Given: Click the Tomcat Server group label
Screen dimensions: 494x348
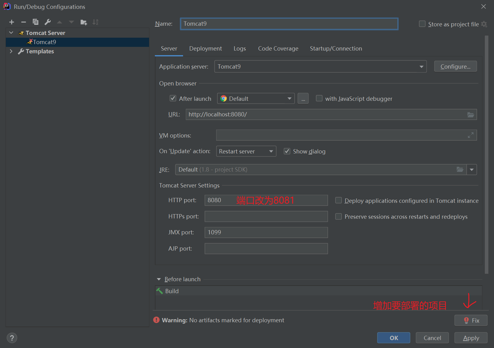Looking at the screenshot, I should tap(45, 33).
